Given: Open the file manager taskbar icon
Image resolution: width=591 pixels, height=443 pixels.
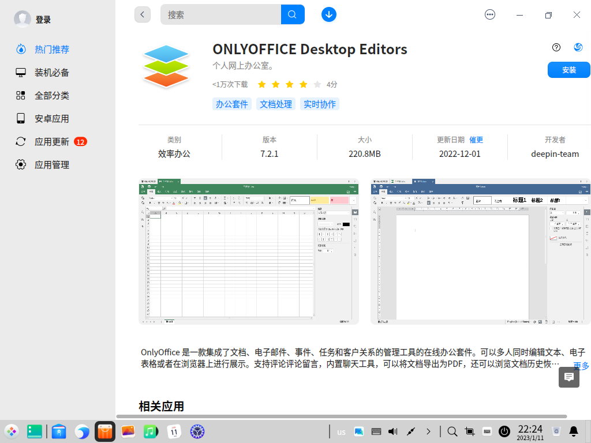Looking at the screenshot, I should click(x=59, y=431).
